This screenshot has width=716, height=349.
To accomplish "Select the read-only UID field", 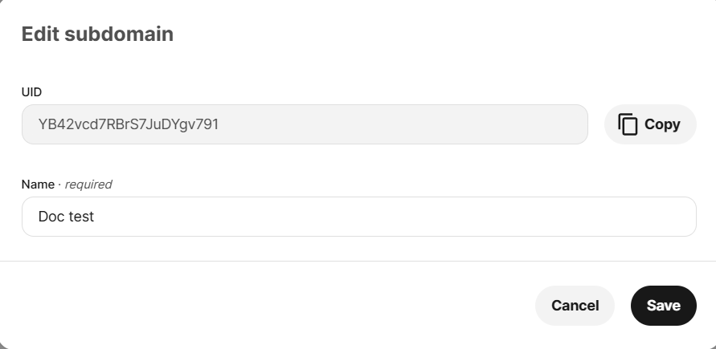I will click(x=305, y=124).
